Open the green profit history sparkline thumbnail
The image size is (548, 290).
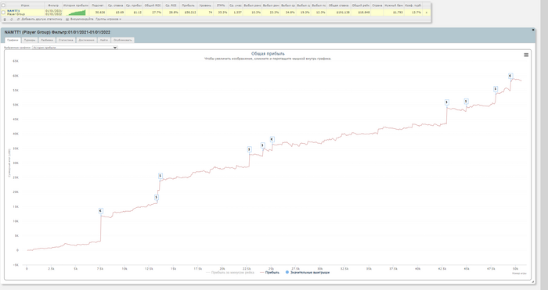(75, 13)
